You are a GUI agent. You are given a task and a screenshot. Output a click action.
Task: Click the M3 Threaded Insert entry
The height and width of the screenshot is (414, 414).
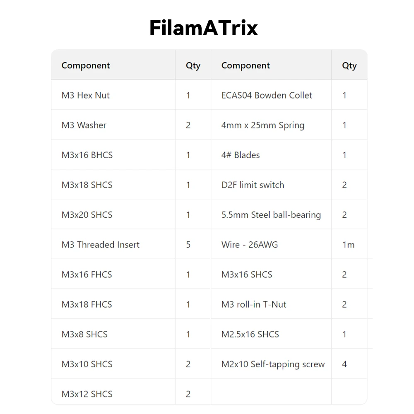point(101,244)
